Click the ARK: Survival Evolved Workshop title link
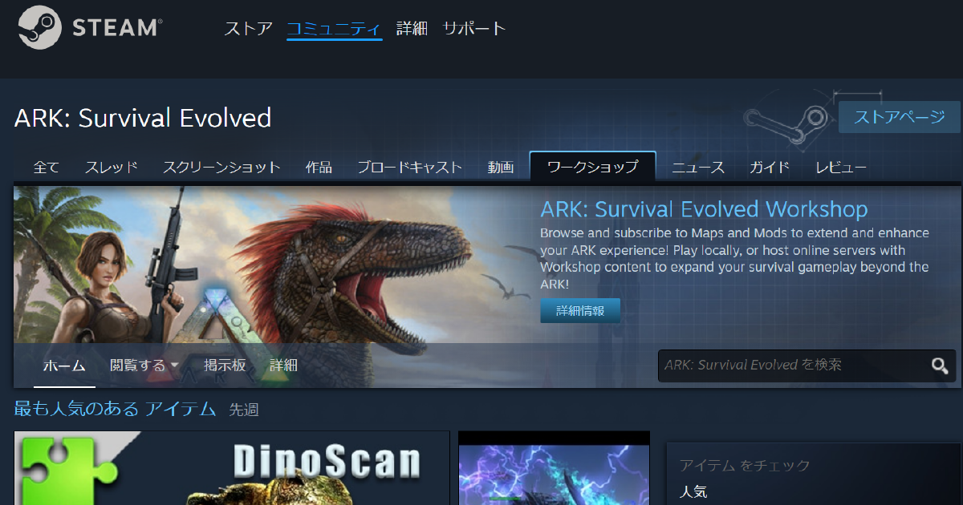The height and width of the screenshot is (505, 963). tap(704, 210)
